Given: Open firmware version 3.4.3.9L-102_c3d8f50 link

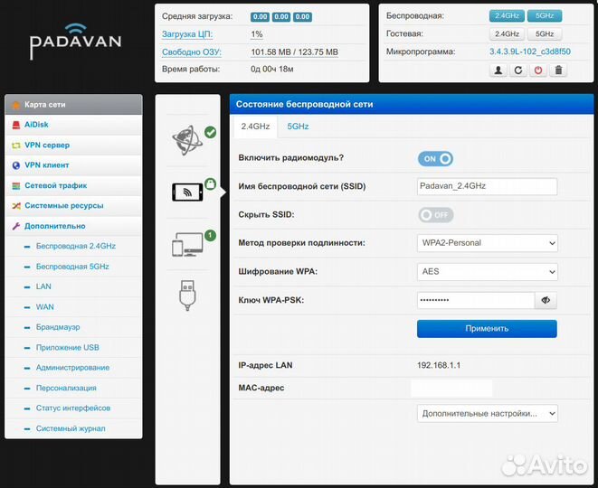Looking at the screenshot, I should pyautogui.click(x=530, y=52).
